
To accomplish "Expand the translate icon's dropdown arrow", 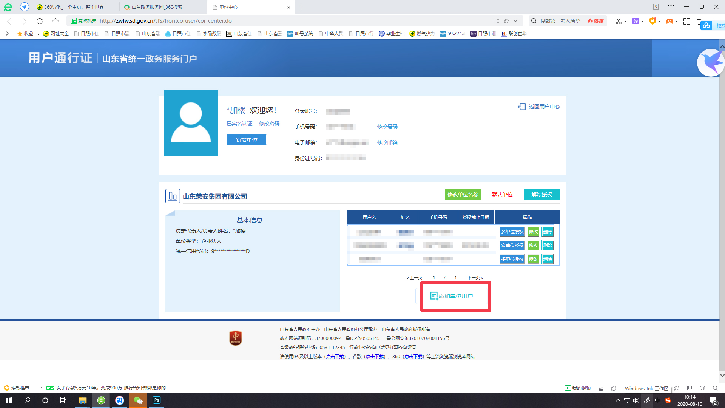I will click(641, 21).
